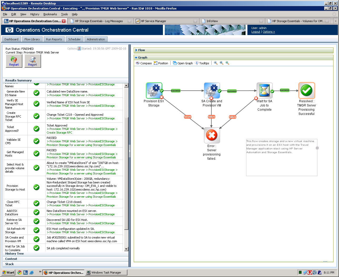Collapse the Graph section

[x=136, y=57]
